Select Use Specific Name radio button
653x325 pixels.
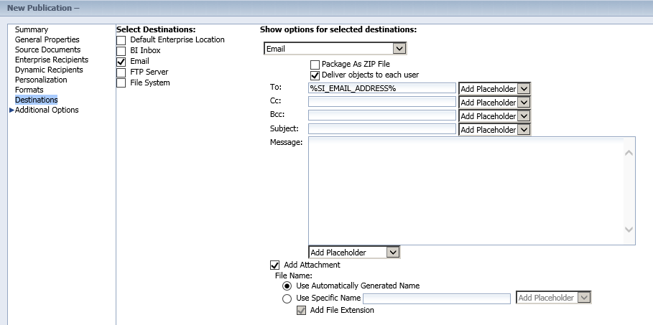point(287,298)
